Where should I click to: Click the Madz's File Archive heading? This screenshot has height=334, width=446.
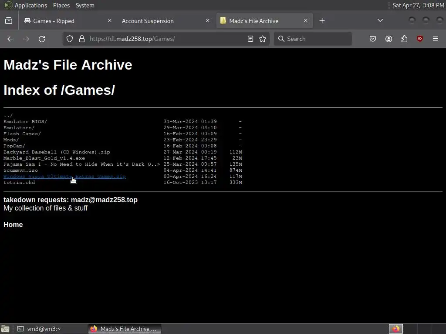click(68, 65)
